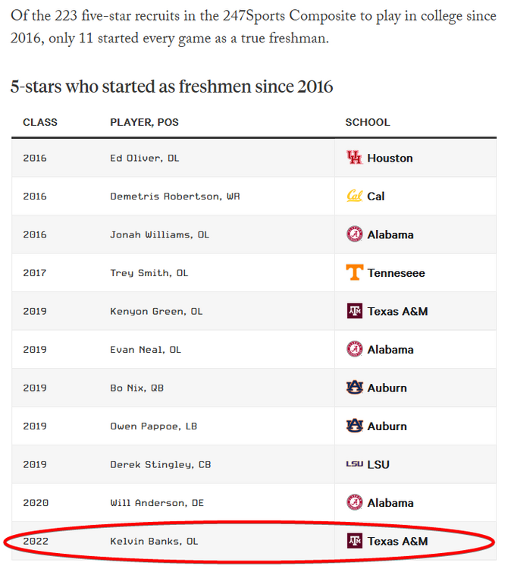Click the PLAYER, POS column header
The image size is (514, 569).
[x=144, y=122]
